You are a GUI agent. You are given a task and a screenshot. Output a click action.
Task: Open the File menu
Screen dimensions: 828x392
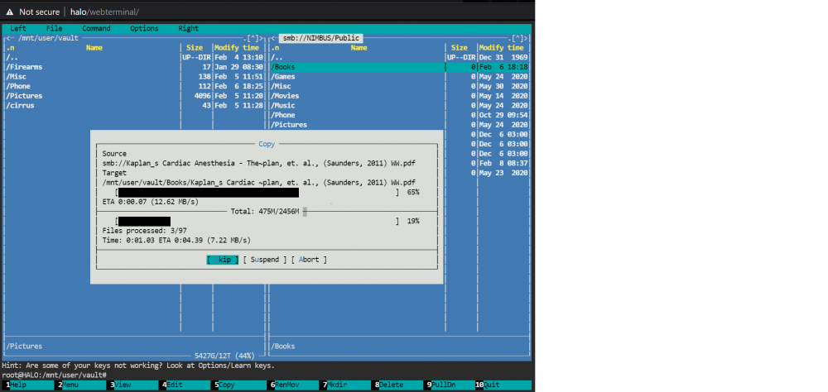pyautogui.click(x=54, y=28)
